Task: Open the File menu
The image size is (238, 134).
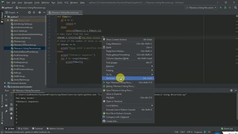Action: 8,3
